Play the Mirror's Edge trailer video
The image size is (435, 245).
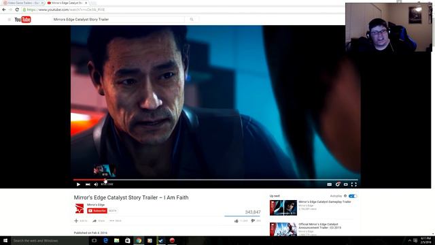[78, 184]
